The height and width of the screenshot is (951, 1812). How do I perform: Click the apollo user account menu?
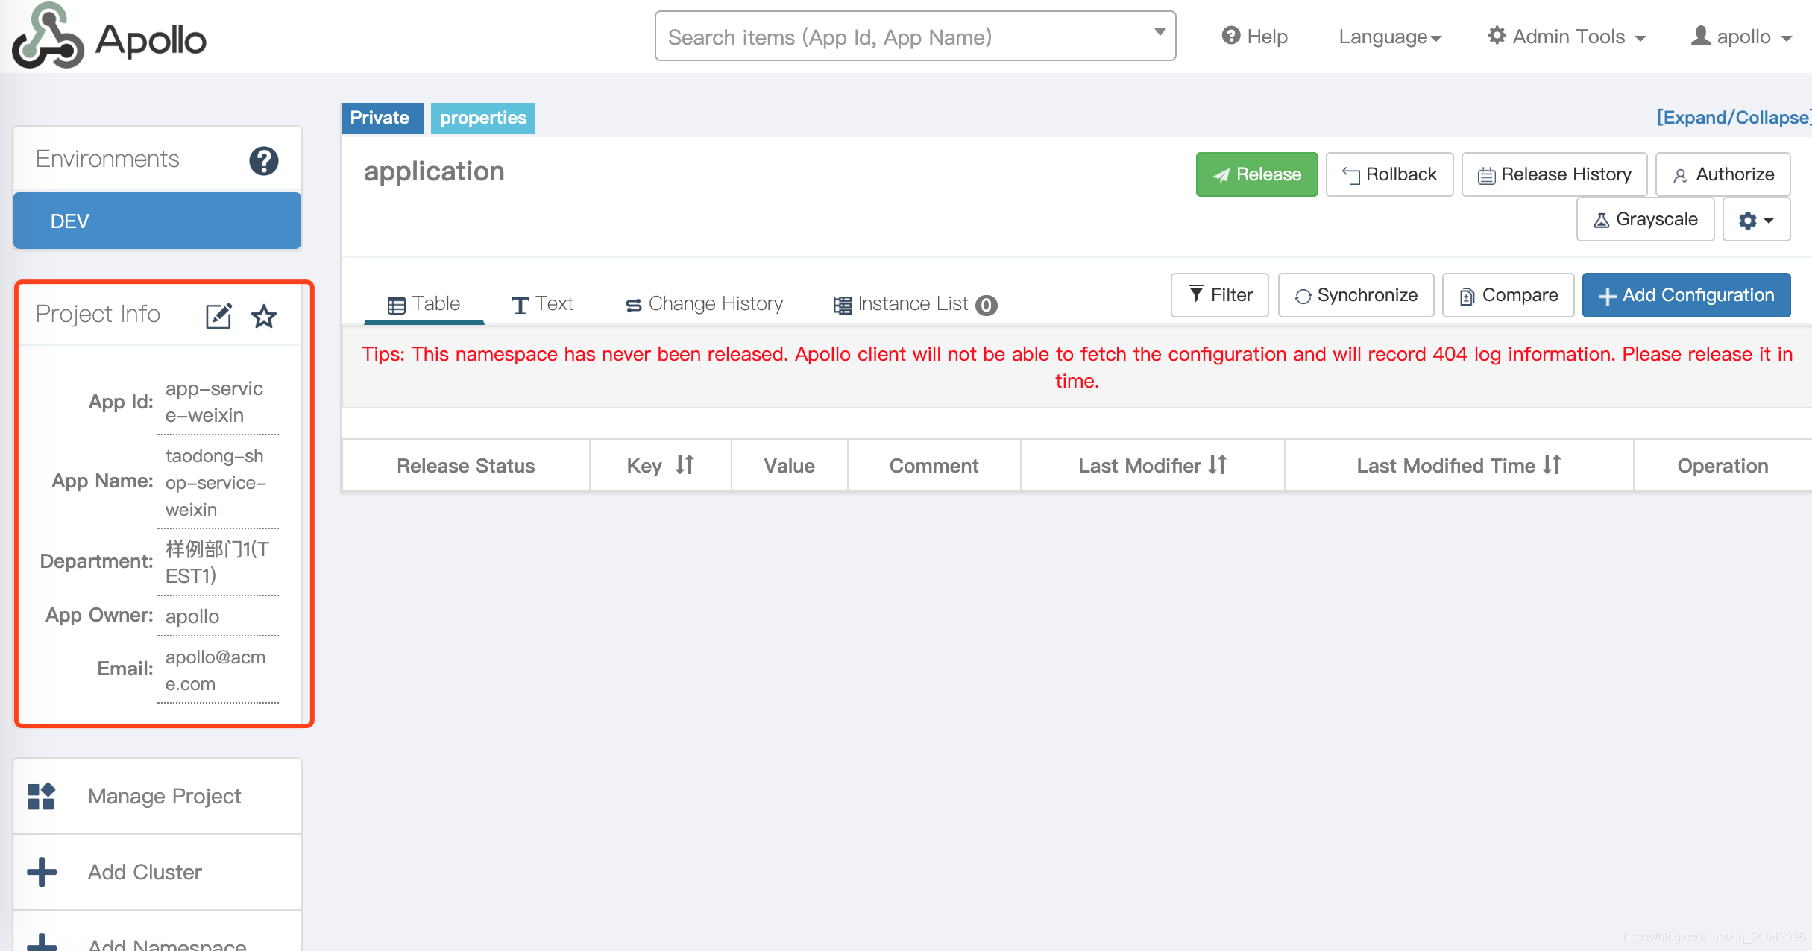pyautogui.click(x=1741, y=36)
